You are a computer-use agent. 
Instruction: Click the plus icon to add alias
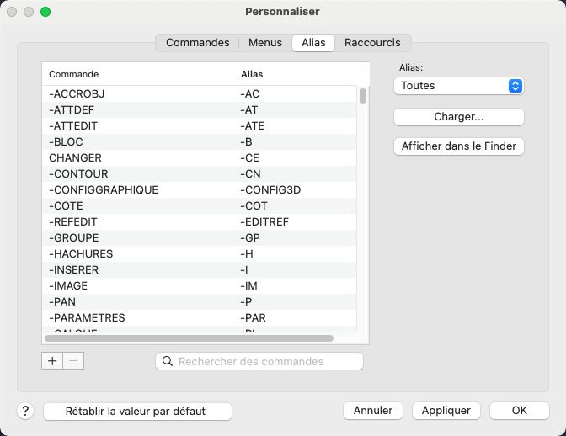coord(52,361)
